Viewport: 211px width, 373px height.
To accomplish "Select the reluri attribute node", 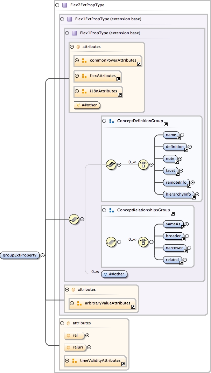I will (75, 347).
